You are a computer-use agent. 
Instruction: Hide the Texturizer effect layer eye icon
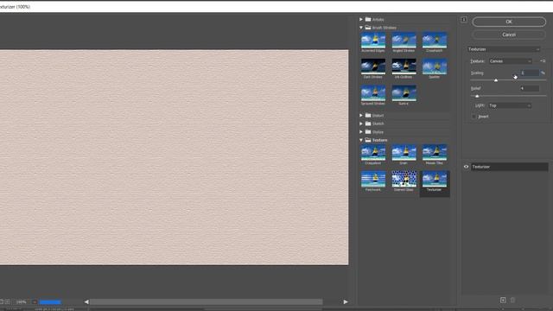[466, 167]
